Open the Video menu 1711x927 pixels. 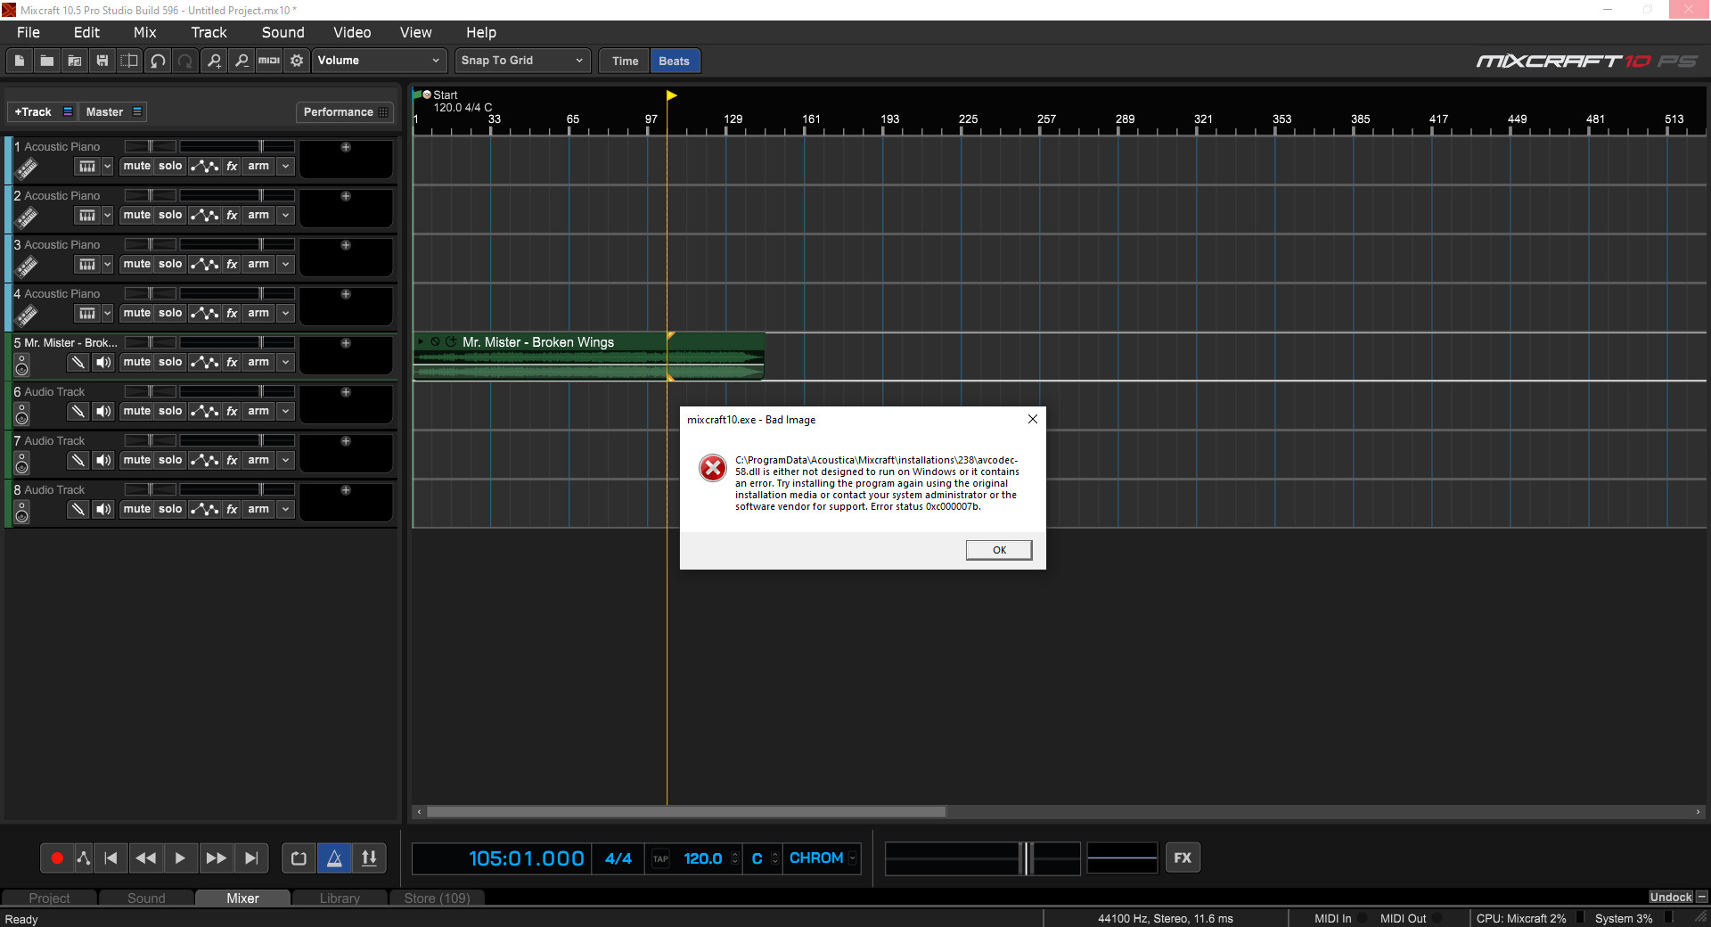click(352, 32)
